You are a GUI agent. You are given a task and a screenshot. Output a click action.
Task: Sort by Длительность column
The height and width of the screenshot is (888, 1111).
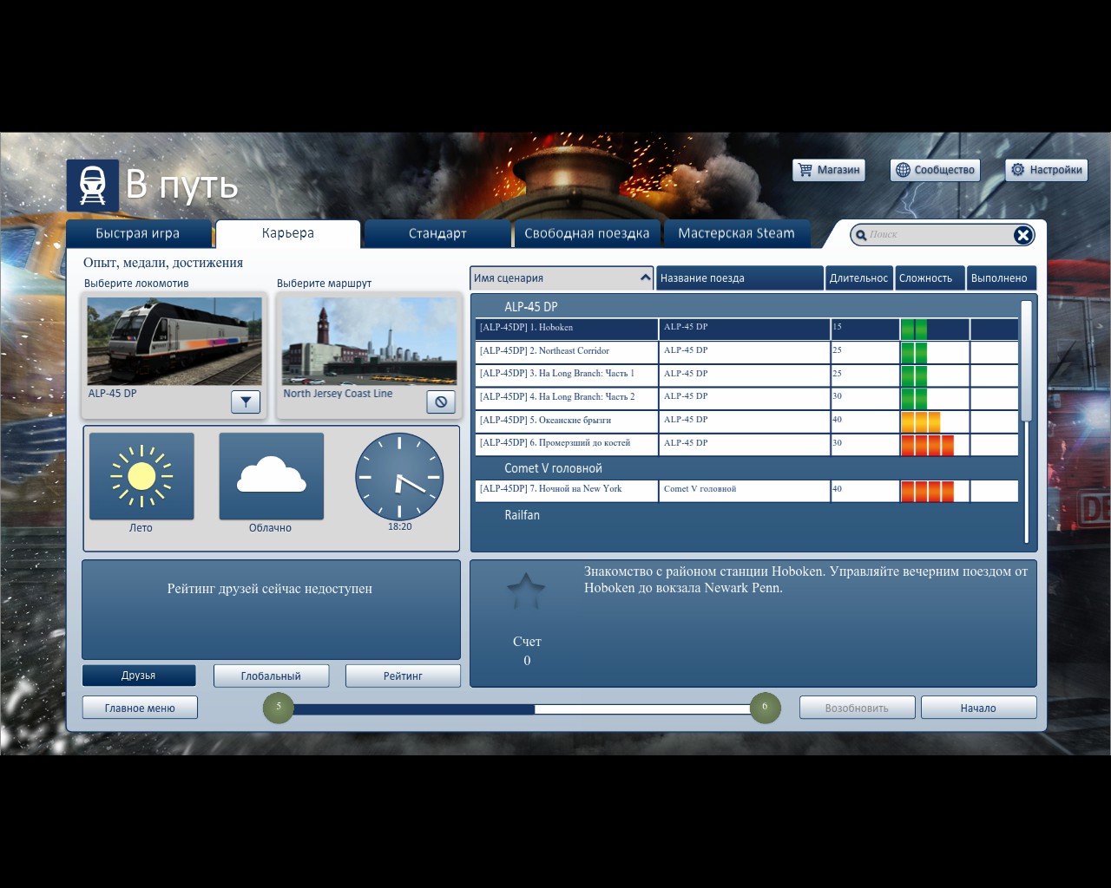[858, 277]
